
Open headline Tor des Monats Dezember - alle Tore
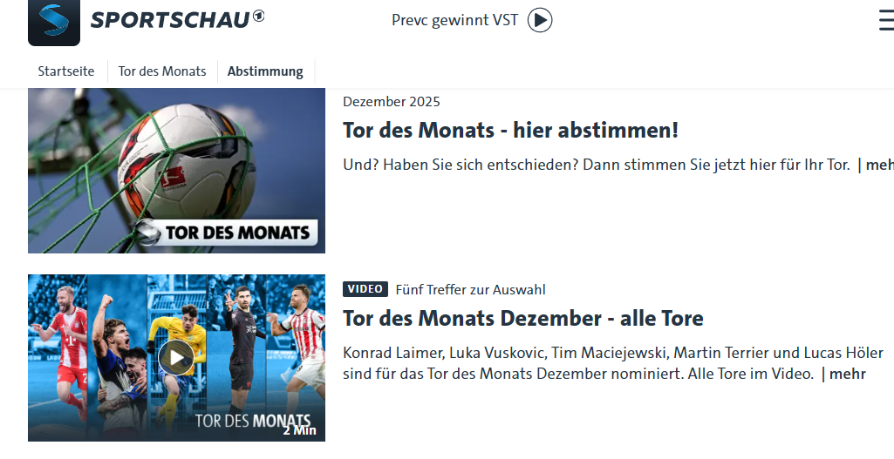click(x=522, y=318)
